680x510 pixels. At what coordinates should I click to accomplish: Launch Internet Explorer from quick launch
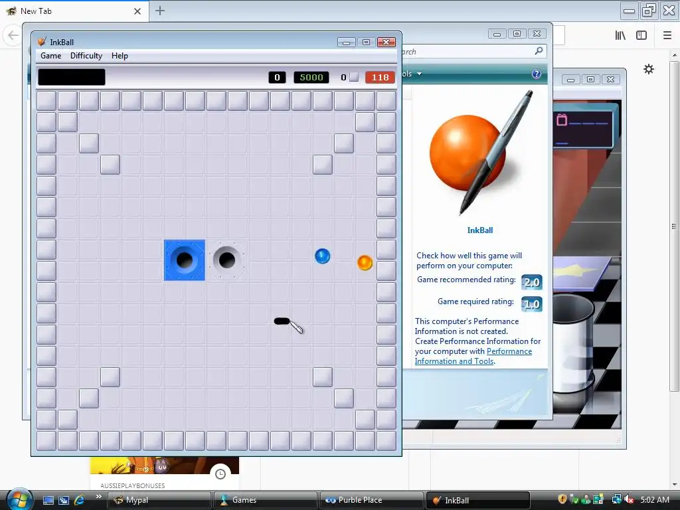click(80, 500)
